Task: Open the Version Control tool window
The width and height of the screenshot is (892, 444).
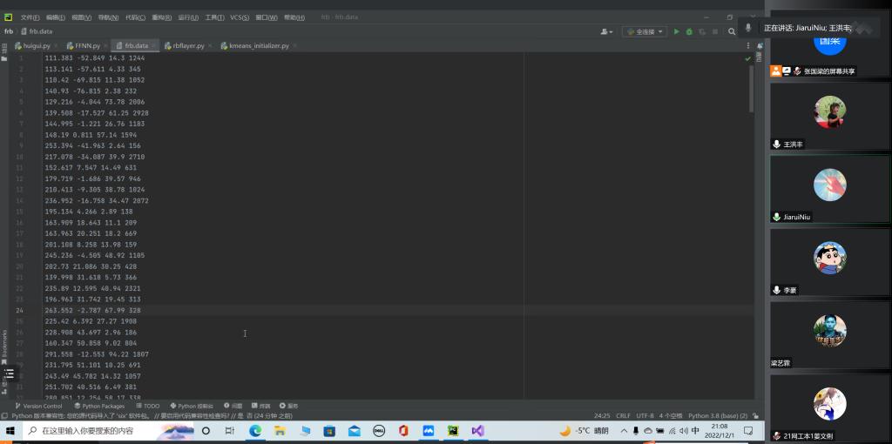Action: pos(38,406)
